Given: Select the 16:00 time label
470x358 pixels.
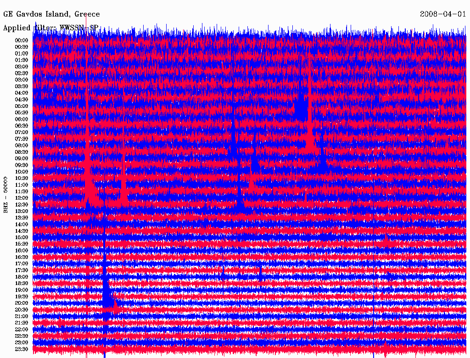Looking at the screenshot, I should (22, 251).
